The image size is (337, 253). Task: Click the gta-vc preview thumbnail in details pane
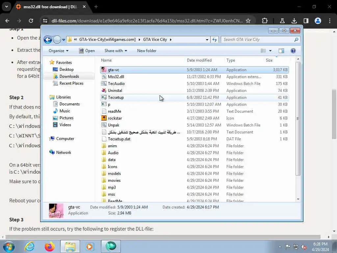(56, 211)
